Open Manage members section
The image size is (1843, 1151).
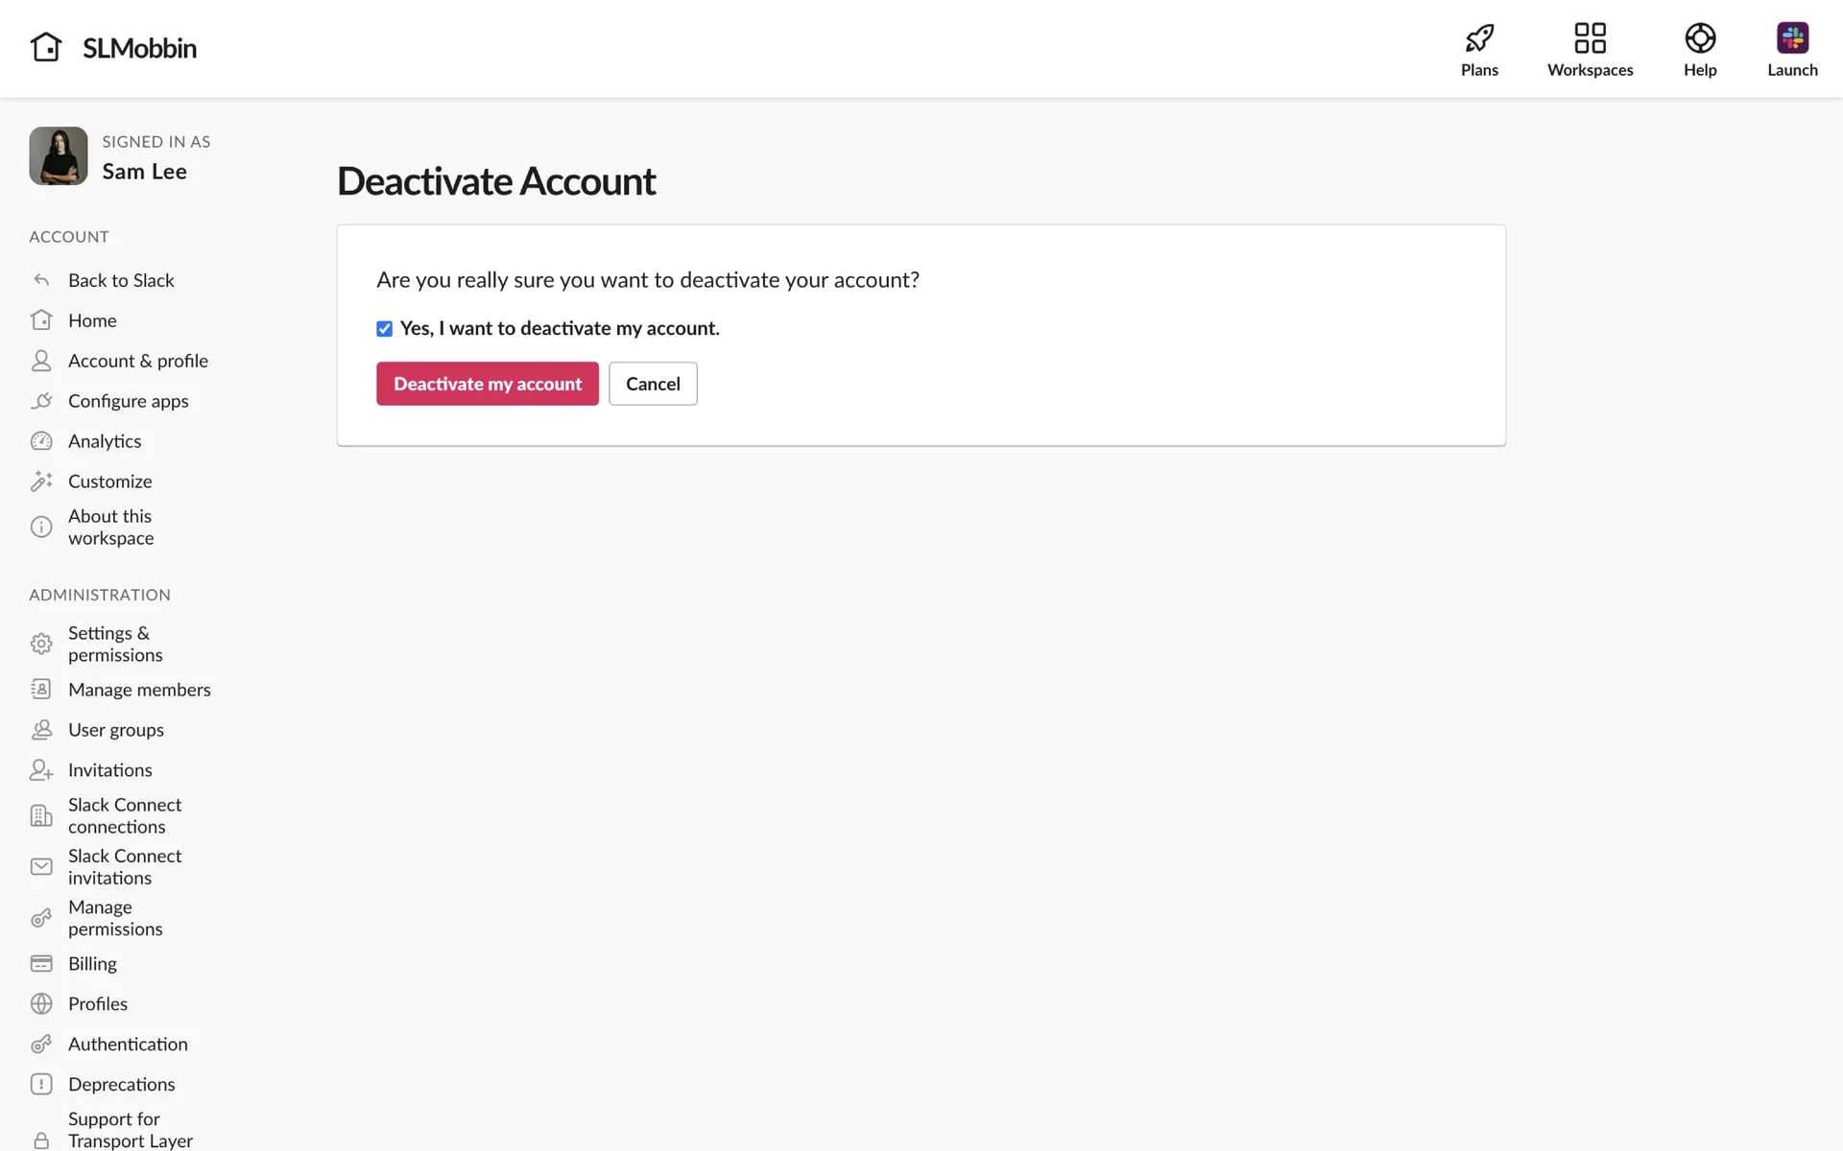pyautogui.click(x=139, y=690)
